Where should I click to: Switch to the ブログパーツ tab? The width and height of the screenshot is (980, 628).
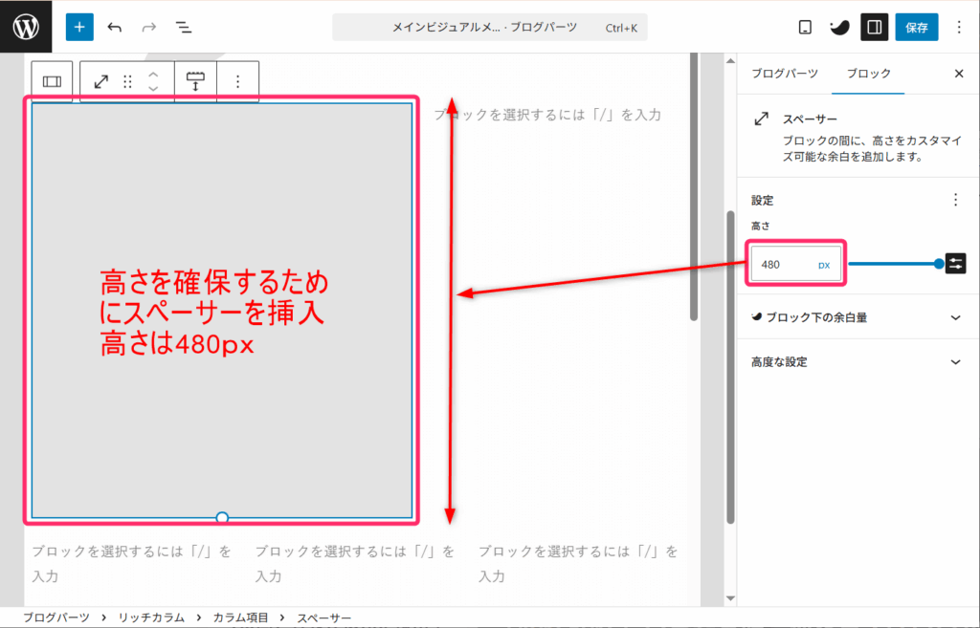[x=784, y=73]
